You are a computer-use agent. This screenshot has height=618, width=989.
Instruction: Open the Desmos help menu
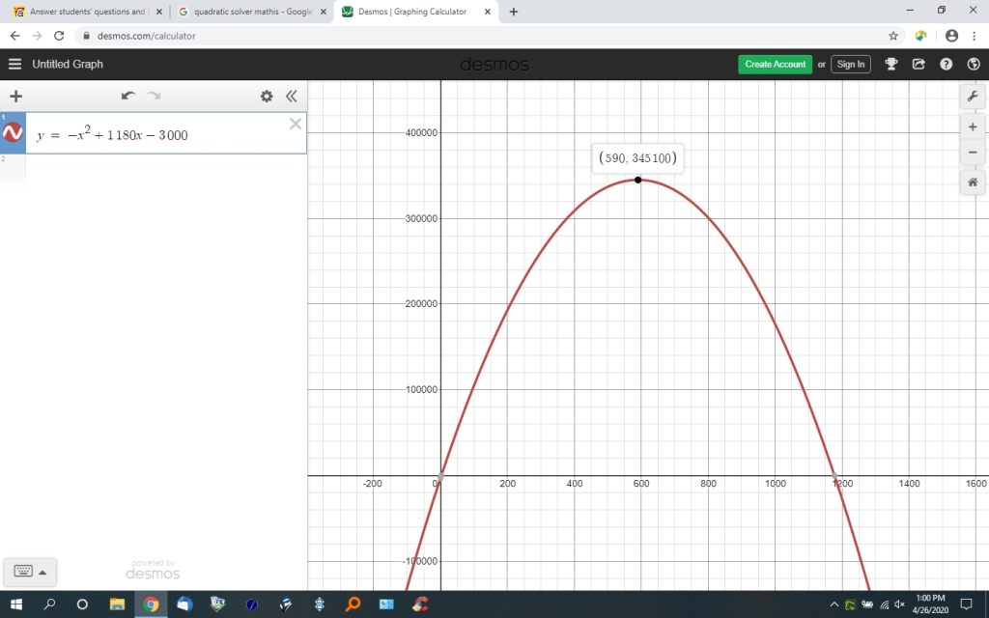point(947,64)
